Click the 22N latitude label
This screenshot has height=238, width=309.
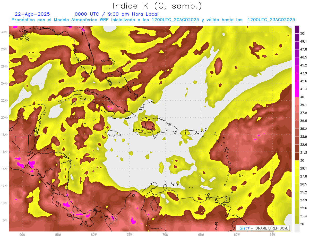coord(4,100)
